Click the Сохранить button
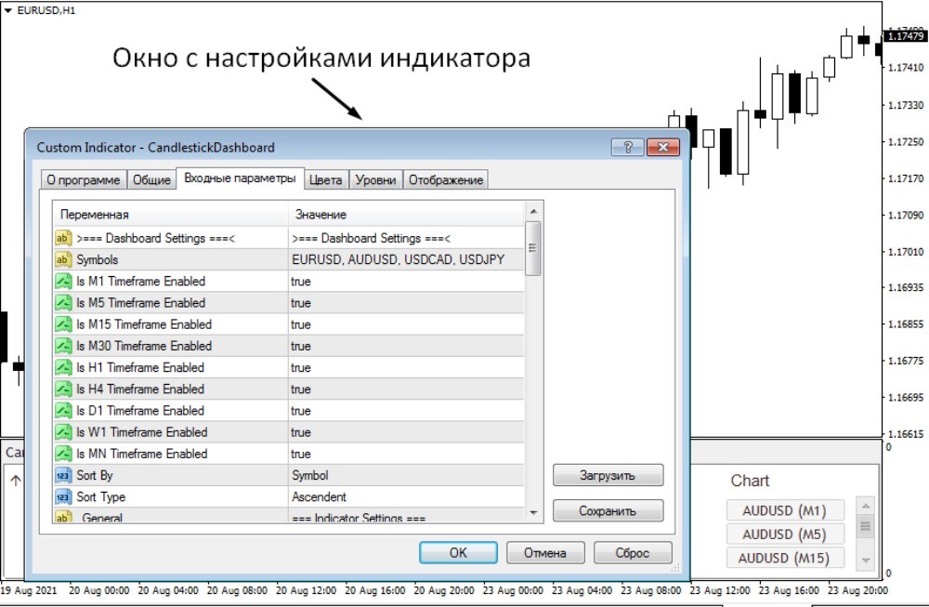This screenshot has width=929, height=607. point(608,510)
